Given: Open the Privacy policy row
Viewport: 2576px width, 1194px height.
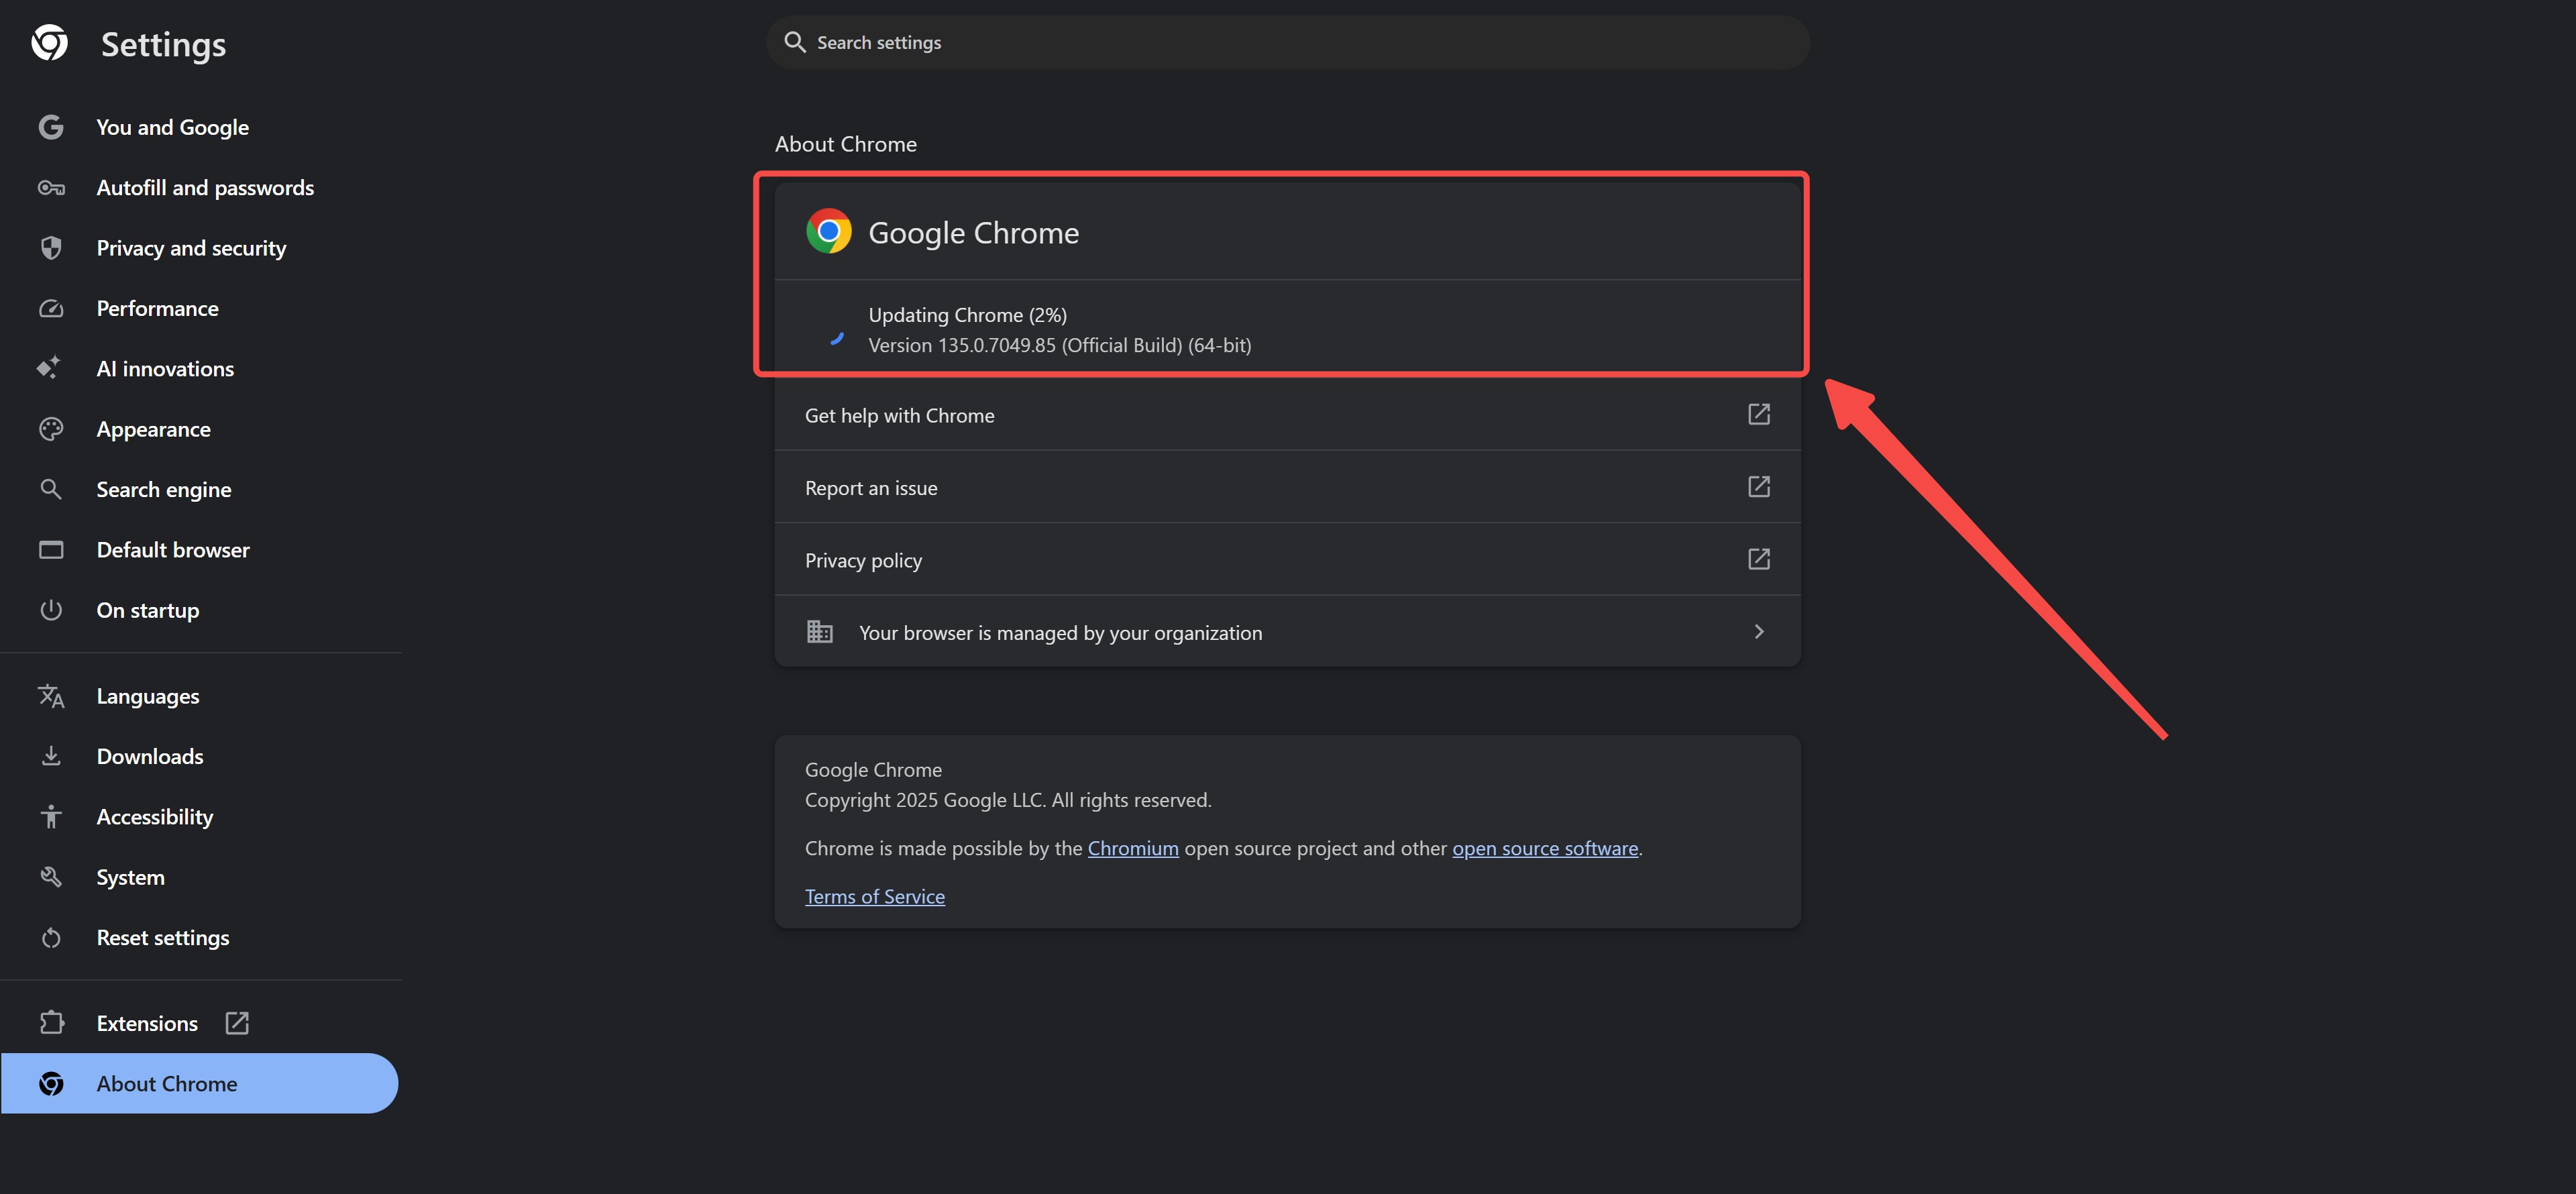Looking at the screenshot, I should coord(1288,559).
